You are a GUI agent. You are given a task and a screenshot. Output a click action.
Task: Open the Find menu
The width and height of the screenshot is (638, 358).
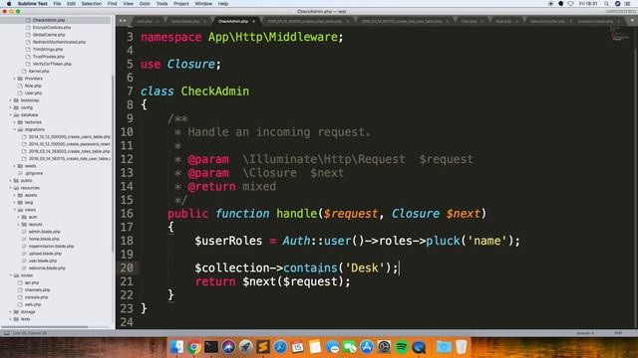(112, 4)
